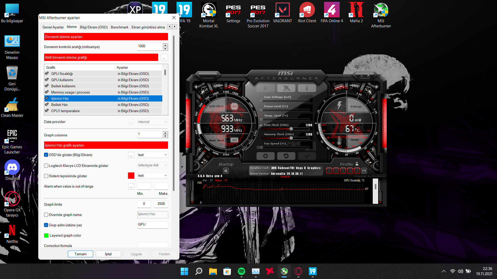Open ellipsis button beside OSD'de göster
Viewport: 497px width, 279px height.
(131, 155)
